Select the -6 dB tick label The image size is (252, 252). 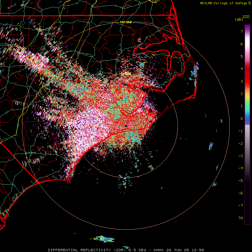(x=241, y=193)
